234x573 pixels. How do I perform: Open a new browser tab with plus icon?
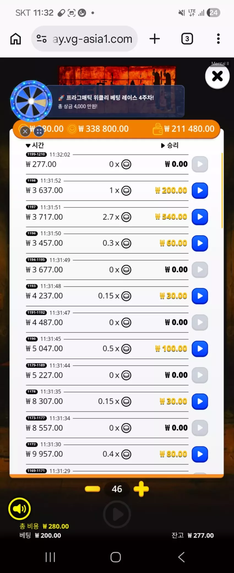(x=155, y=39)
